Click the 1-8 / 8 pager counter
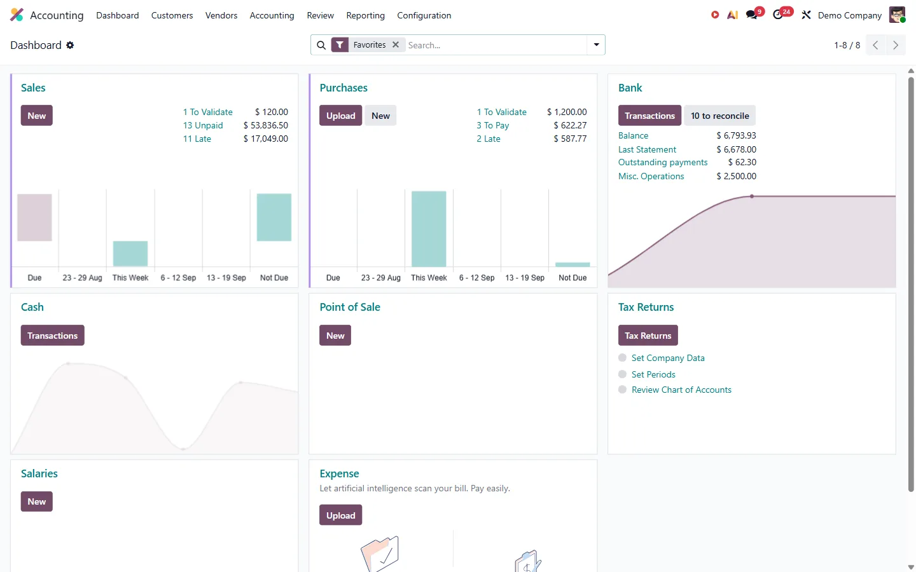This screenshot has width=916, height=572. click(847, 45)
